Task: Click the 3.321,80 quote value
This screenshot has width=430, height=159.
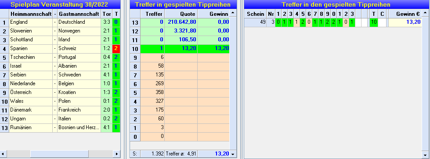Action: pyautogui.click(x=181, y=31)
